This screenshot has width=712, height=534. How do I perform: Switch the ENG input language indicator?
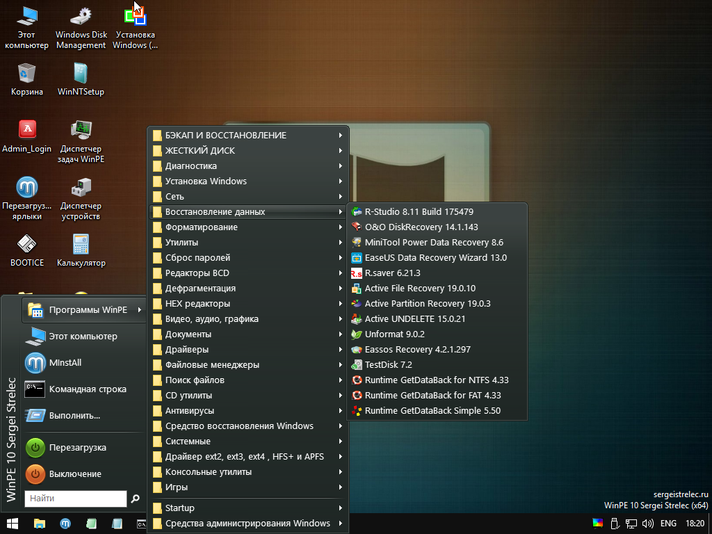pyautogui.click(x=668, y=524)
